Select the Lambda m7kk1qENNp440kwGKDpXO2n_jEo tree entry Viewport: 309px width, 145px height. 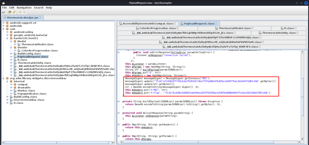(x=66, y=75)
